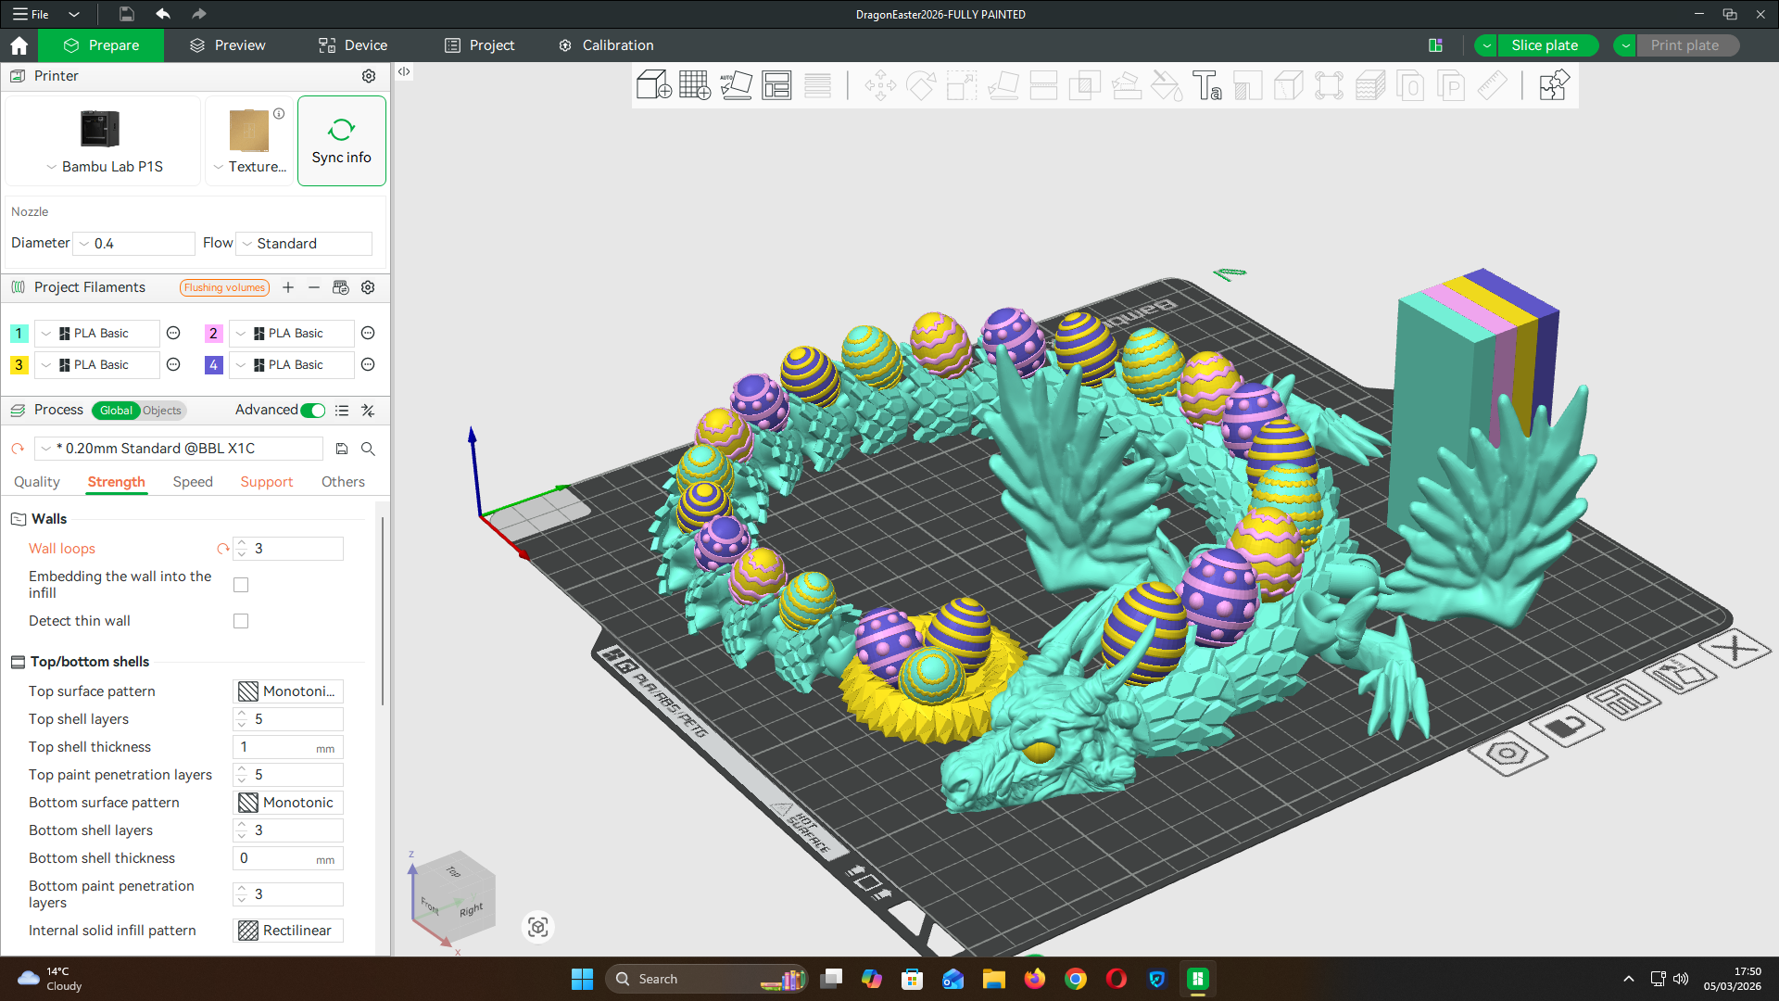Click the Top shell thickness input field
This screenshot has height=1001, width=1779.
click(x=288, y=747)
